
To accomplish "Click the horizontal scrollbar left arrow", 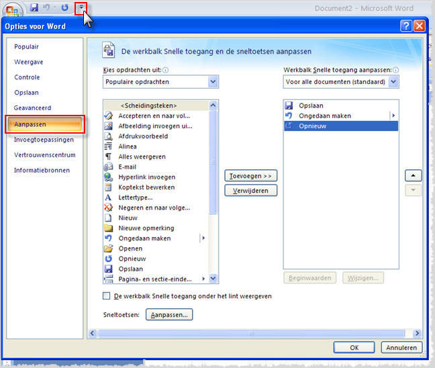I will pos(93,333).
